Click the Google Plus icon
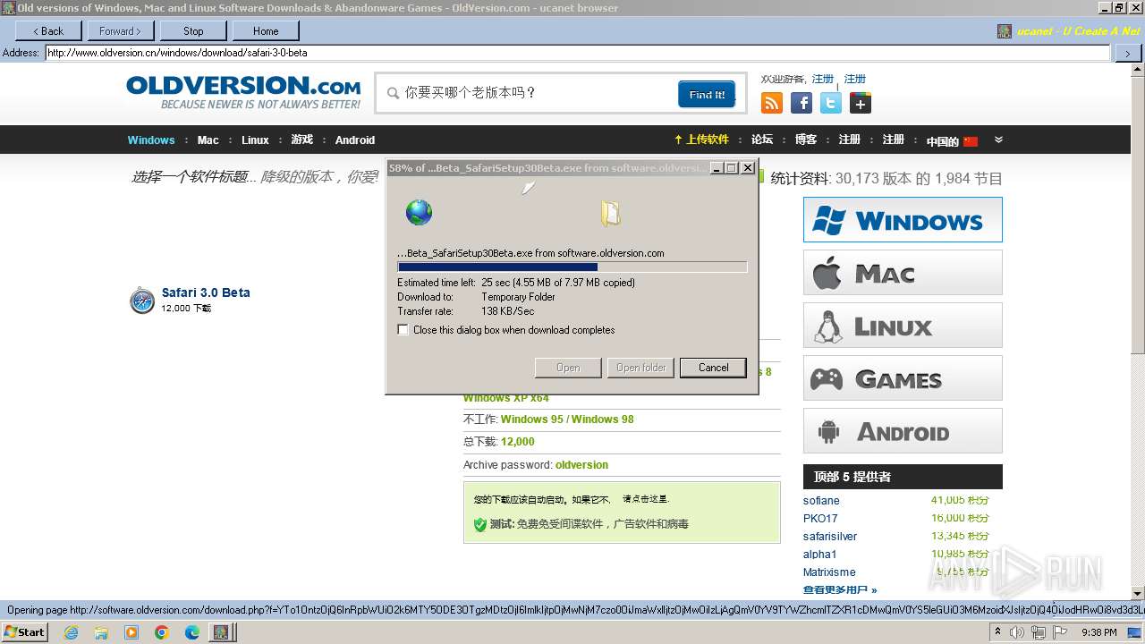Viewport: 1145px width, 644px height. coord(861,103)
